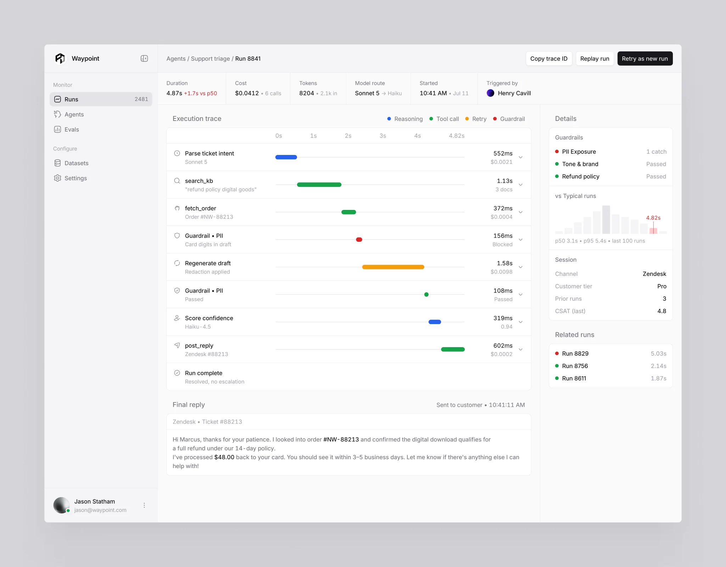Expand the post_reply step details
The image size is (726, 567).
click(521, 350)
